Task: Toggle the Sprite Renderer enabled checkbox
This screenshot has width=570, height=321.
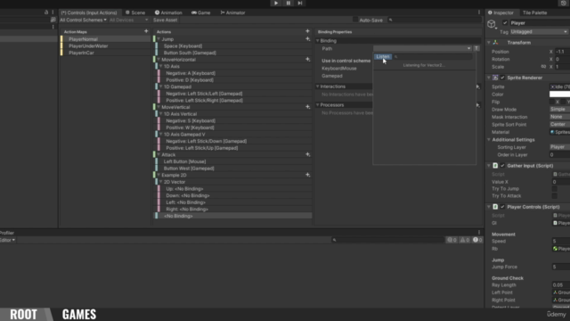Action: point(502,78)
